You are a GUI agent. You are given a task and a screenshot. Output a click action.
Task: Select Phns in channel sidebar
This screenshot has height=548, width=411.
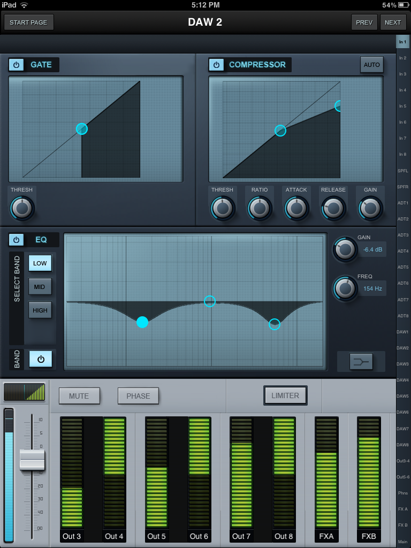coord(402,493)
